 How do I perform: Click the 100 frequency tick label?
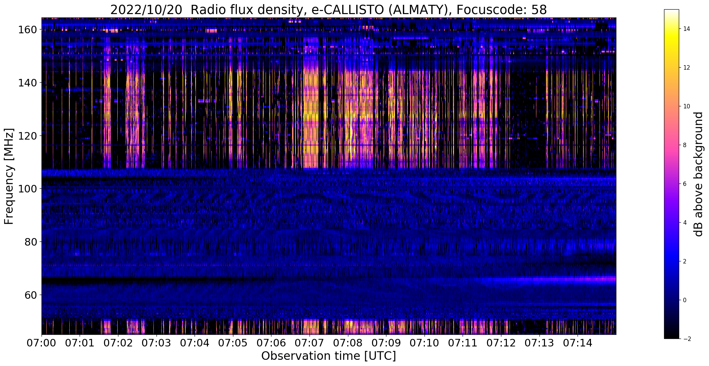click(x=28, y=189)
